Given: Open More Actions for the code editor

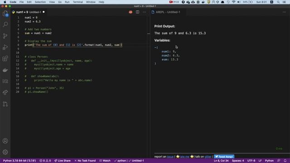Looking at the screenshot, I should pyautogui.click(x=144, y=12).
